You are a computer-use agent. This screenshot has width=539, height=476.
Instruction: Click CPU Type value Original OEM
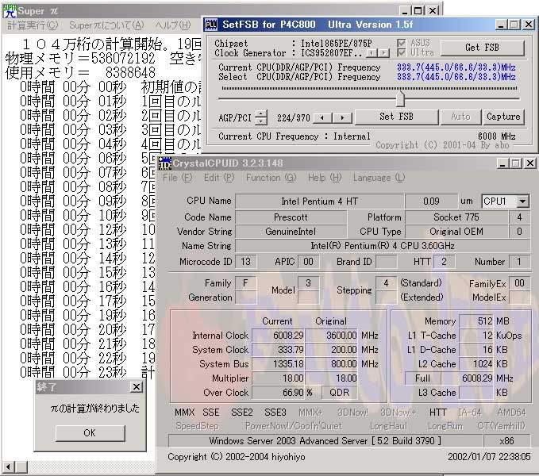pyautogui.click(x=456, y=232)
